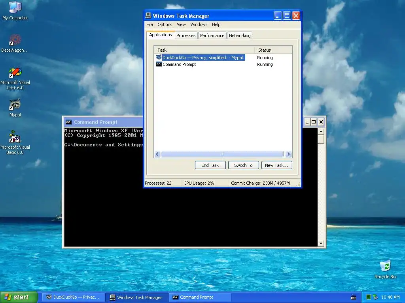This screenshot has height=303, width=405.
Task: Select the Command Prompt task row
Action: point(223,64)
